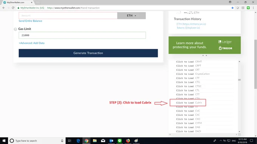This screenshot has height=144, width=257.
Task: Click to Load CTGC token
Action: click(x=189, y=86)
